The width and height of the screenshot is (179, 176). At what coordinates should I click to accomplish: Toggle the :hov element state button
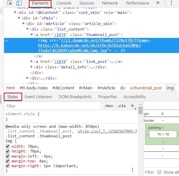pos(109,106)
